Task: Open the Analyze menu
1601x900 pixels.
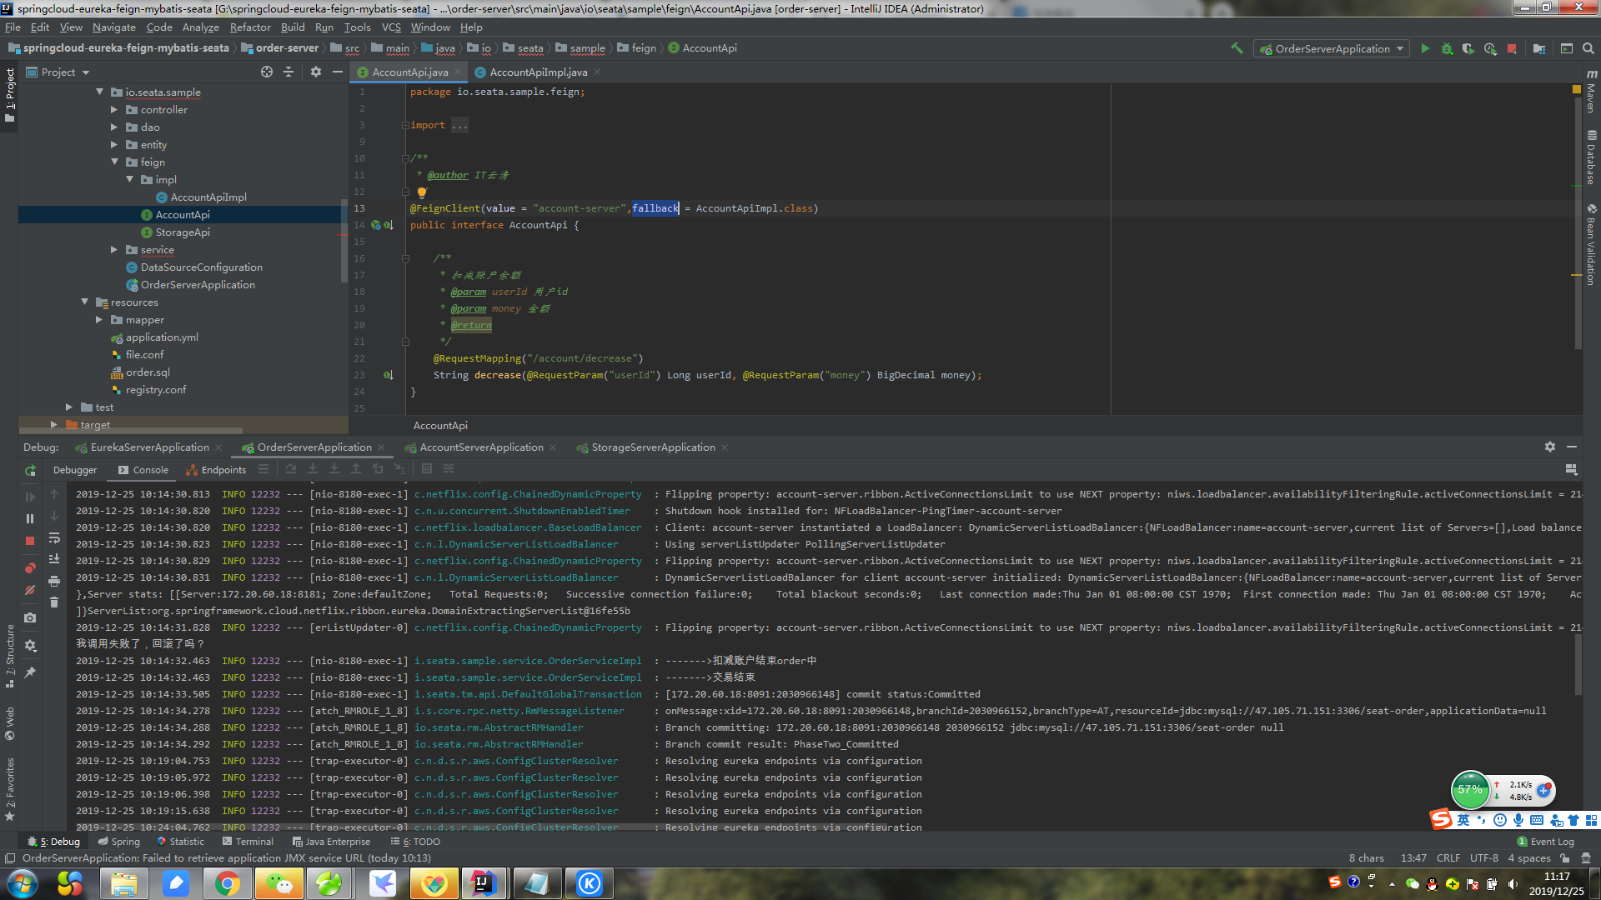Action: 200,27
